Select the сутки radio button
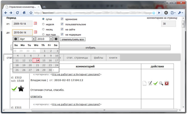Screen dimensions: 187x114 [43, 19]
